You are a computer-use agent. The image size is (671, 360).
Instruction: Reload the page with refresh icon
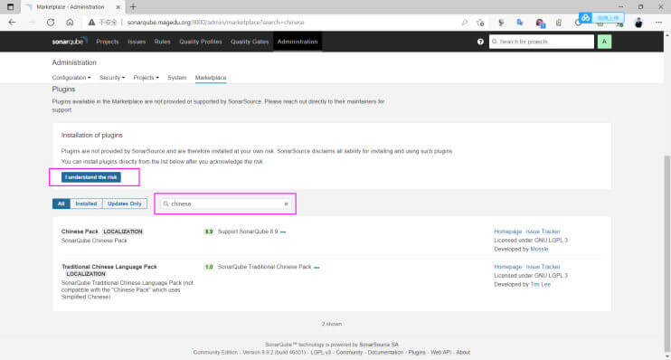51,23
